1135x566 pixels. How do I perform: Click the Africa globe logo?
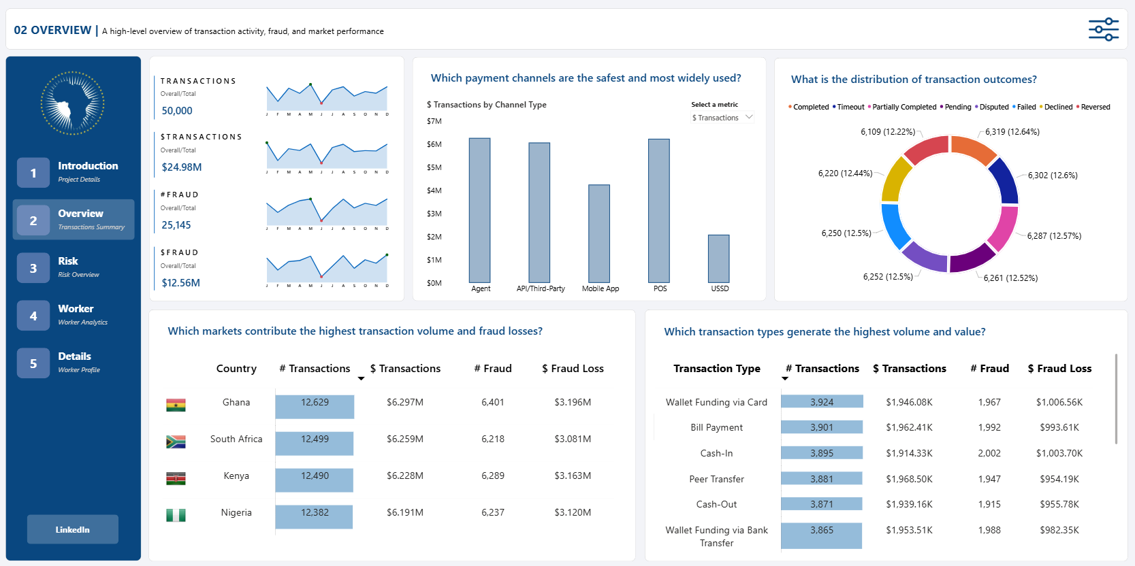72,103
